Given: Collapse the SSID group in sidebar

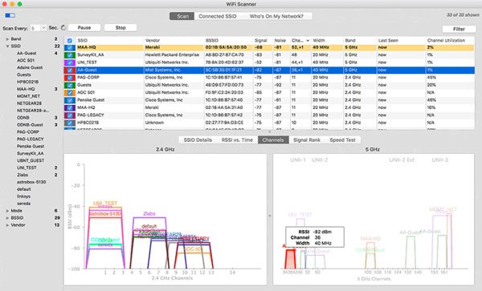Looking at the screenshot, I should click(x=7, y=46).
